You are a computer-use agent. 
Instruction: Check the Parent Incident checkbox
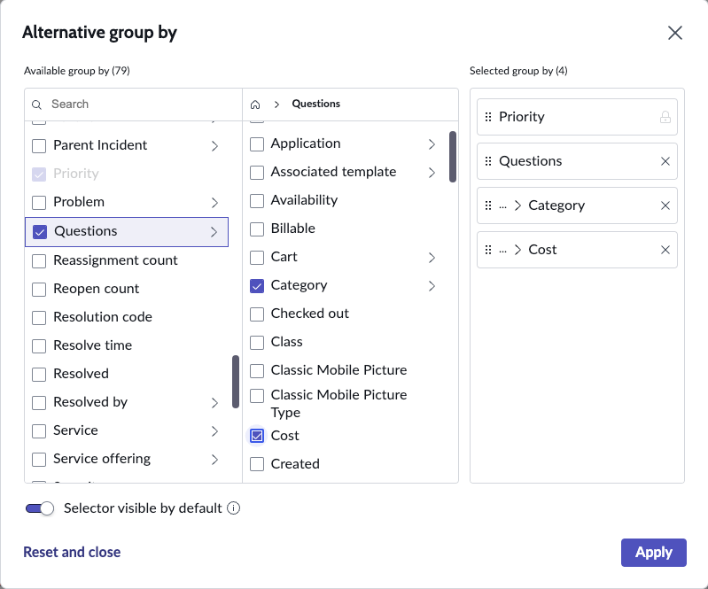(39, 146)
